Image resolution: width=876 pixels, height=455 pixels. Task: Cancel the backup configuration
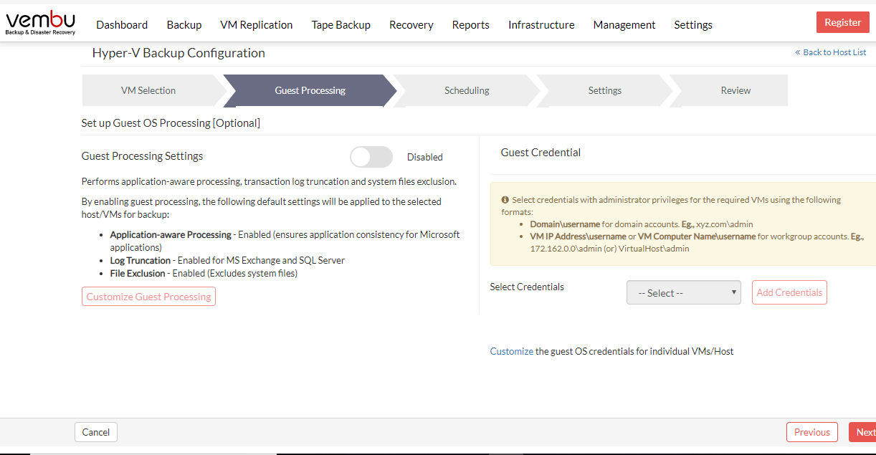96,432
